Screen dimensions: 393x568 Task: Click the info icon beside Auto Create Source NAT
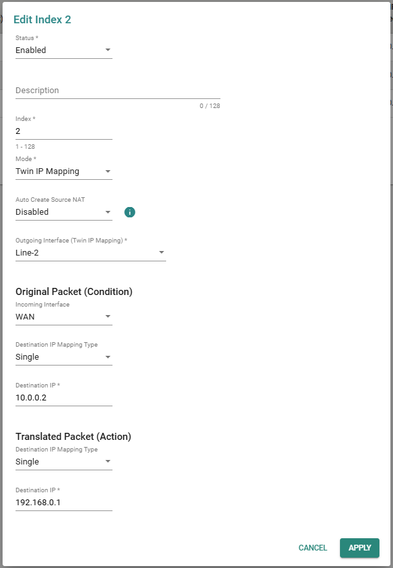[x=129, y=212]
